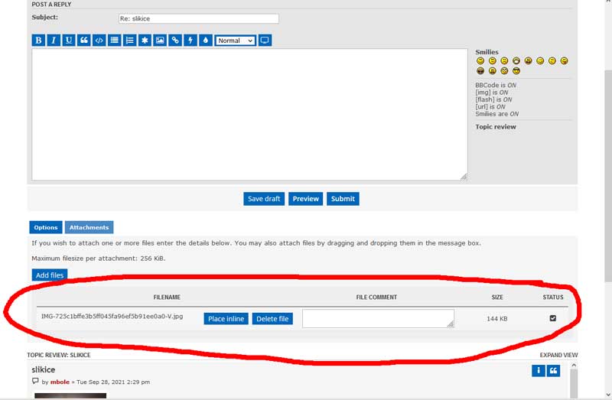The image size is (612, 400).
Task: Insert the tongue-out smiley
Action: [x=564, y=61]
